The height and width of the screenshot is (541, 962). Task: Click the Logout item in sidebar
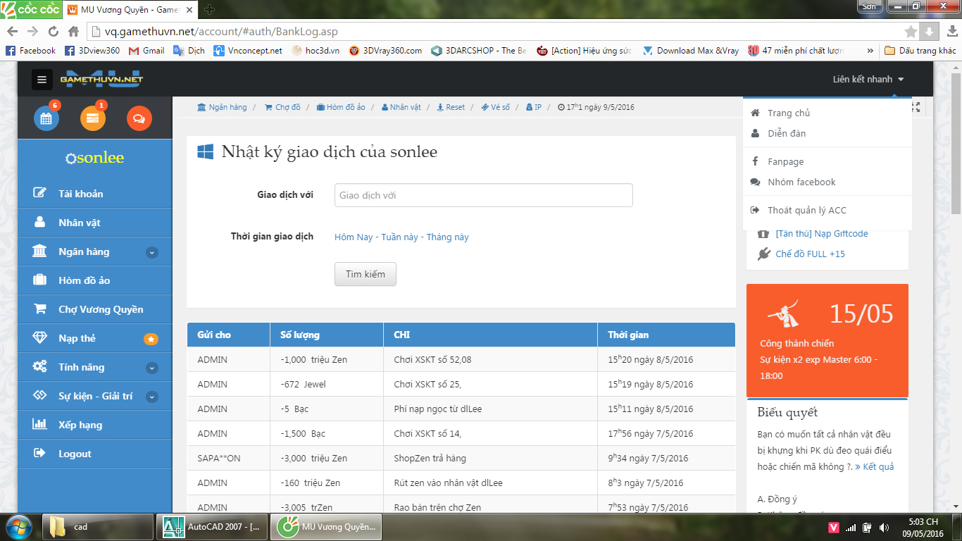[x=75, y=454]
